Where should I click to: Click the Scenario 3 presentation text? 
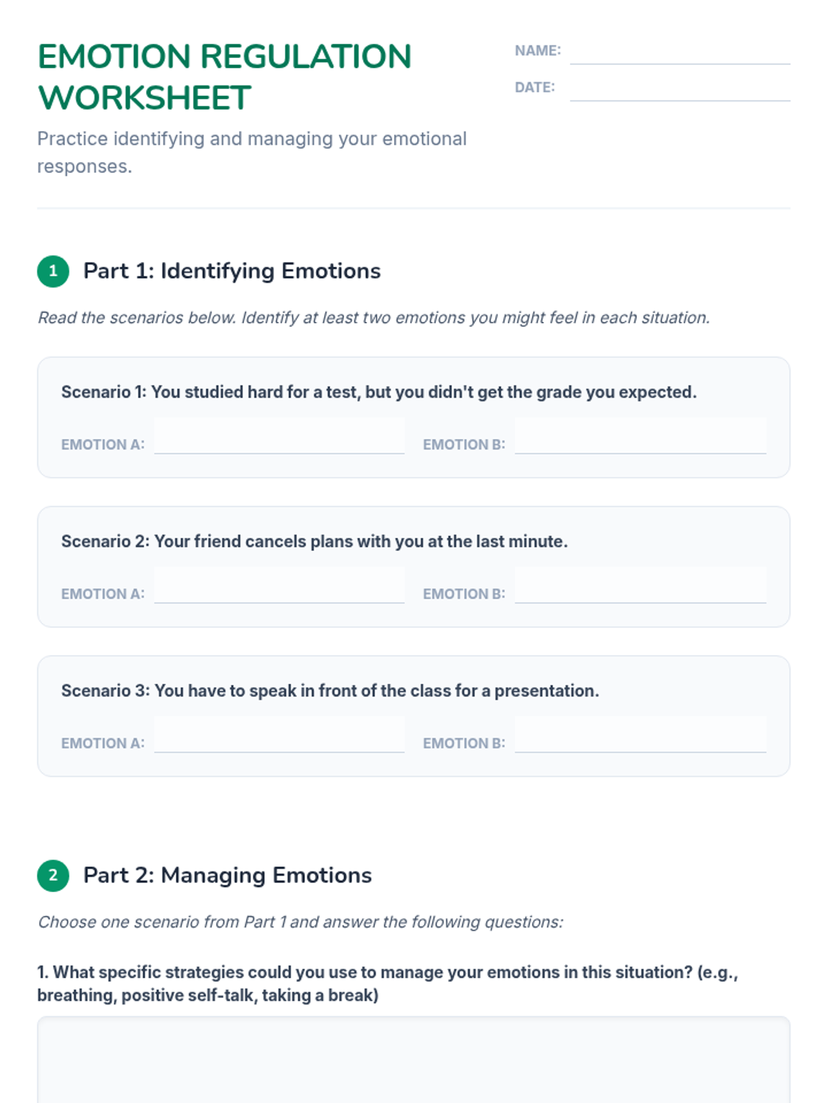pos(330,691)
